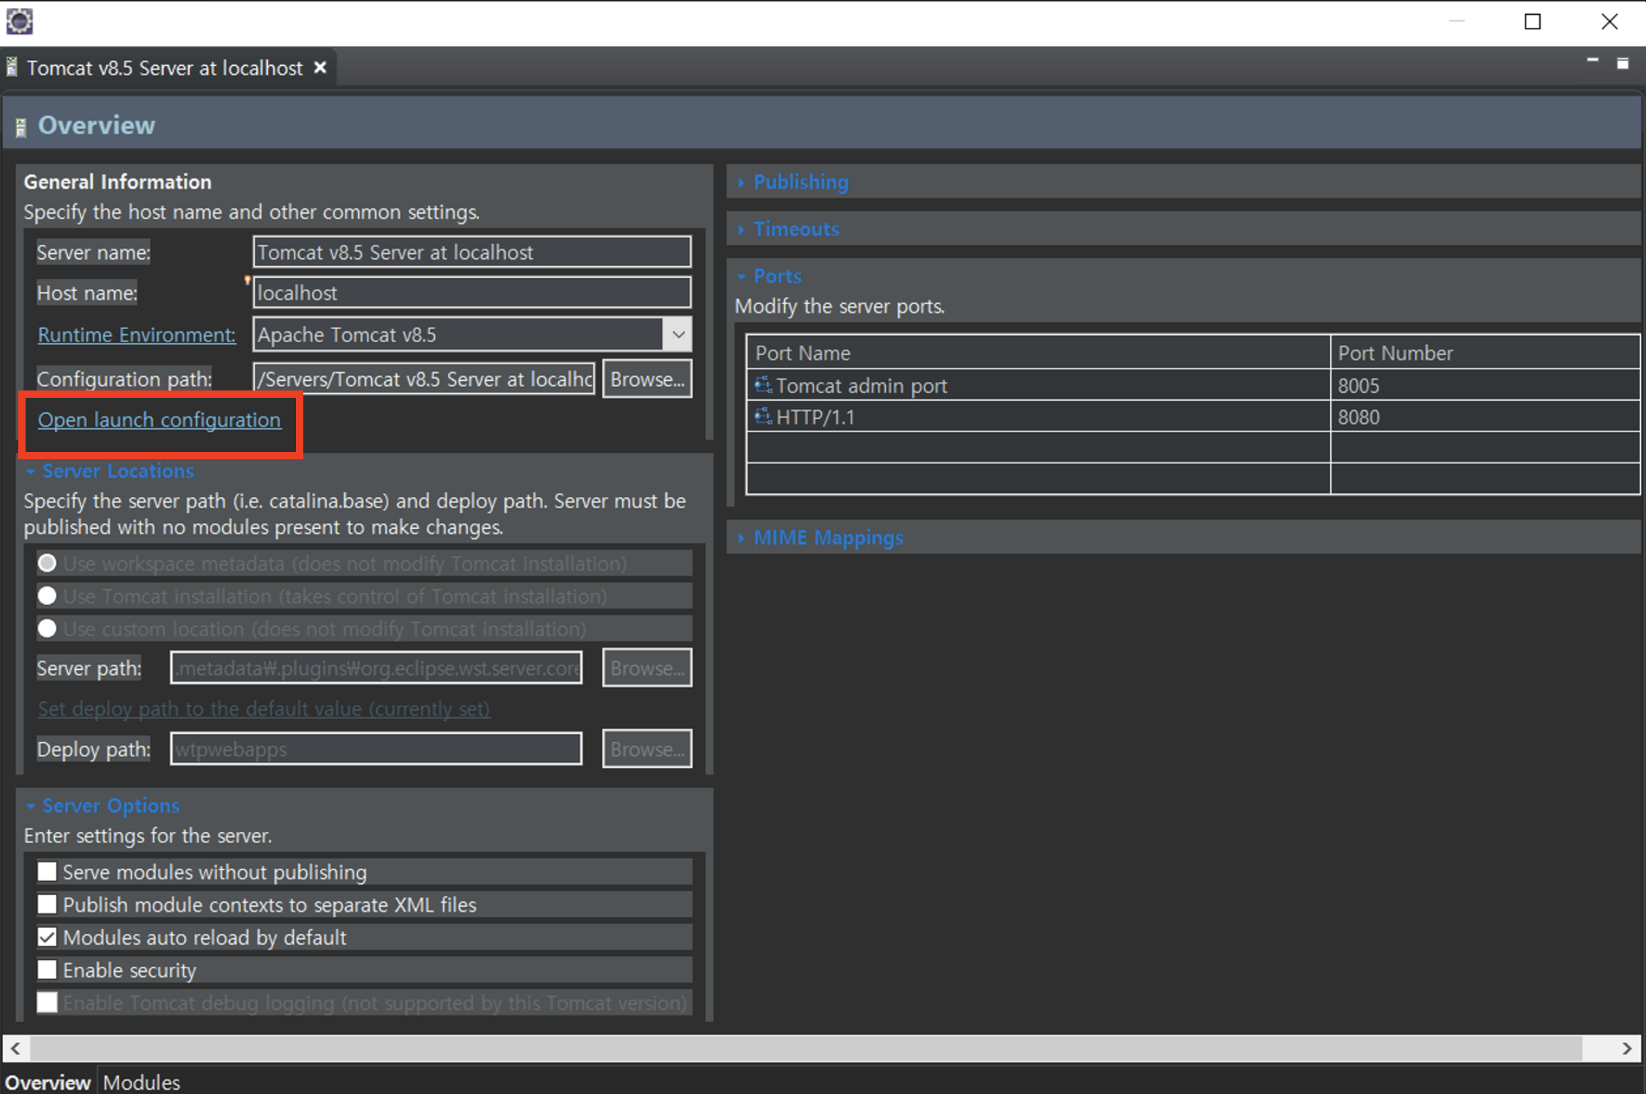The height and width of the screenshot is (1094, 1646).
Task: Select Use custom location radio option
Action: 48,628
